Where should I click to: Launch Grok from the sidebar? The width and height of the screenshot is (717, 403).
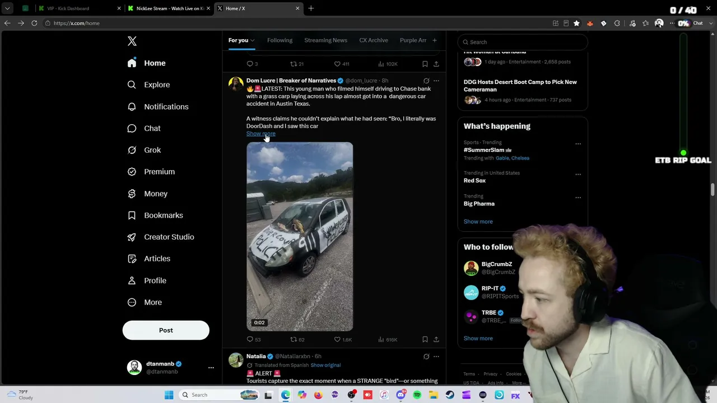click(143, 150)
